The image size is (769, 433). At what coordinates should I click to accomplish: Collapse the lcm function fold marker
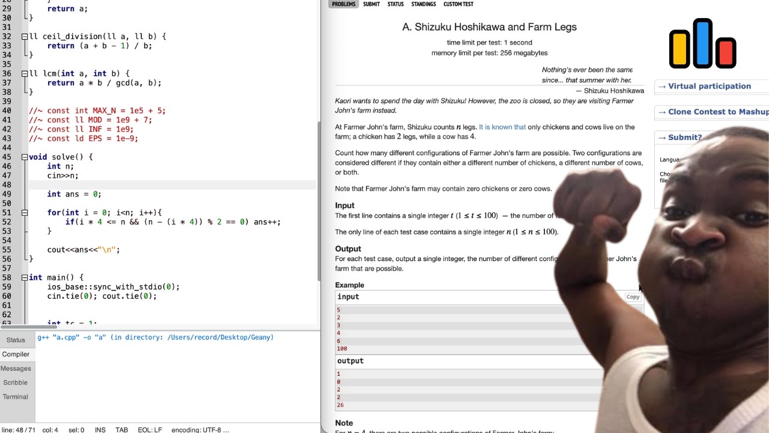coord(24,74)
